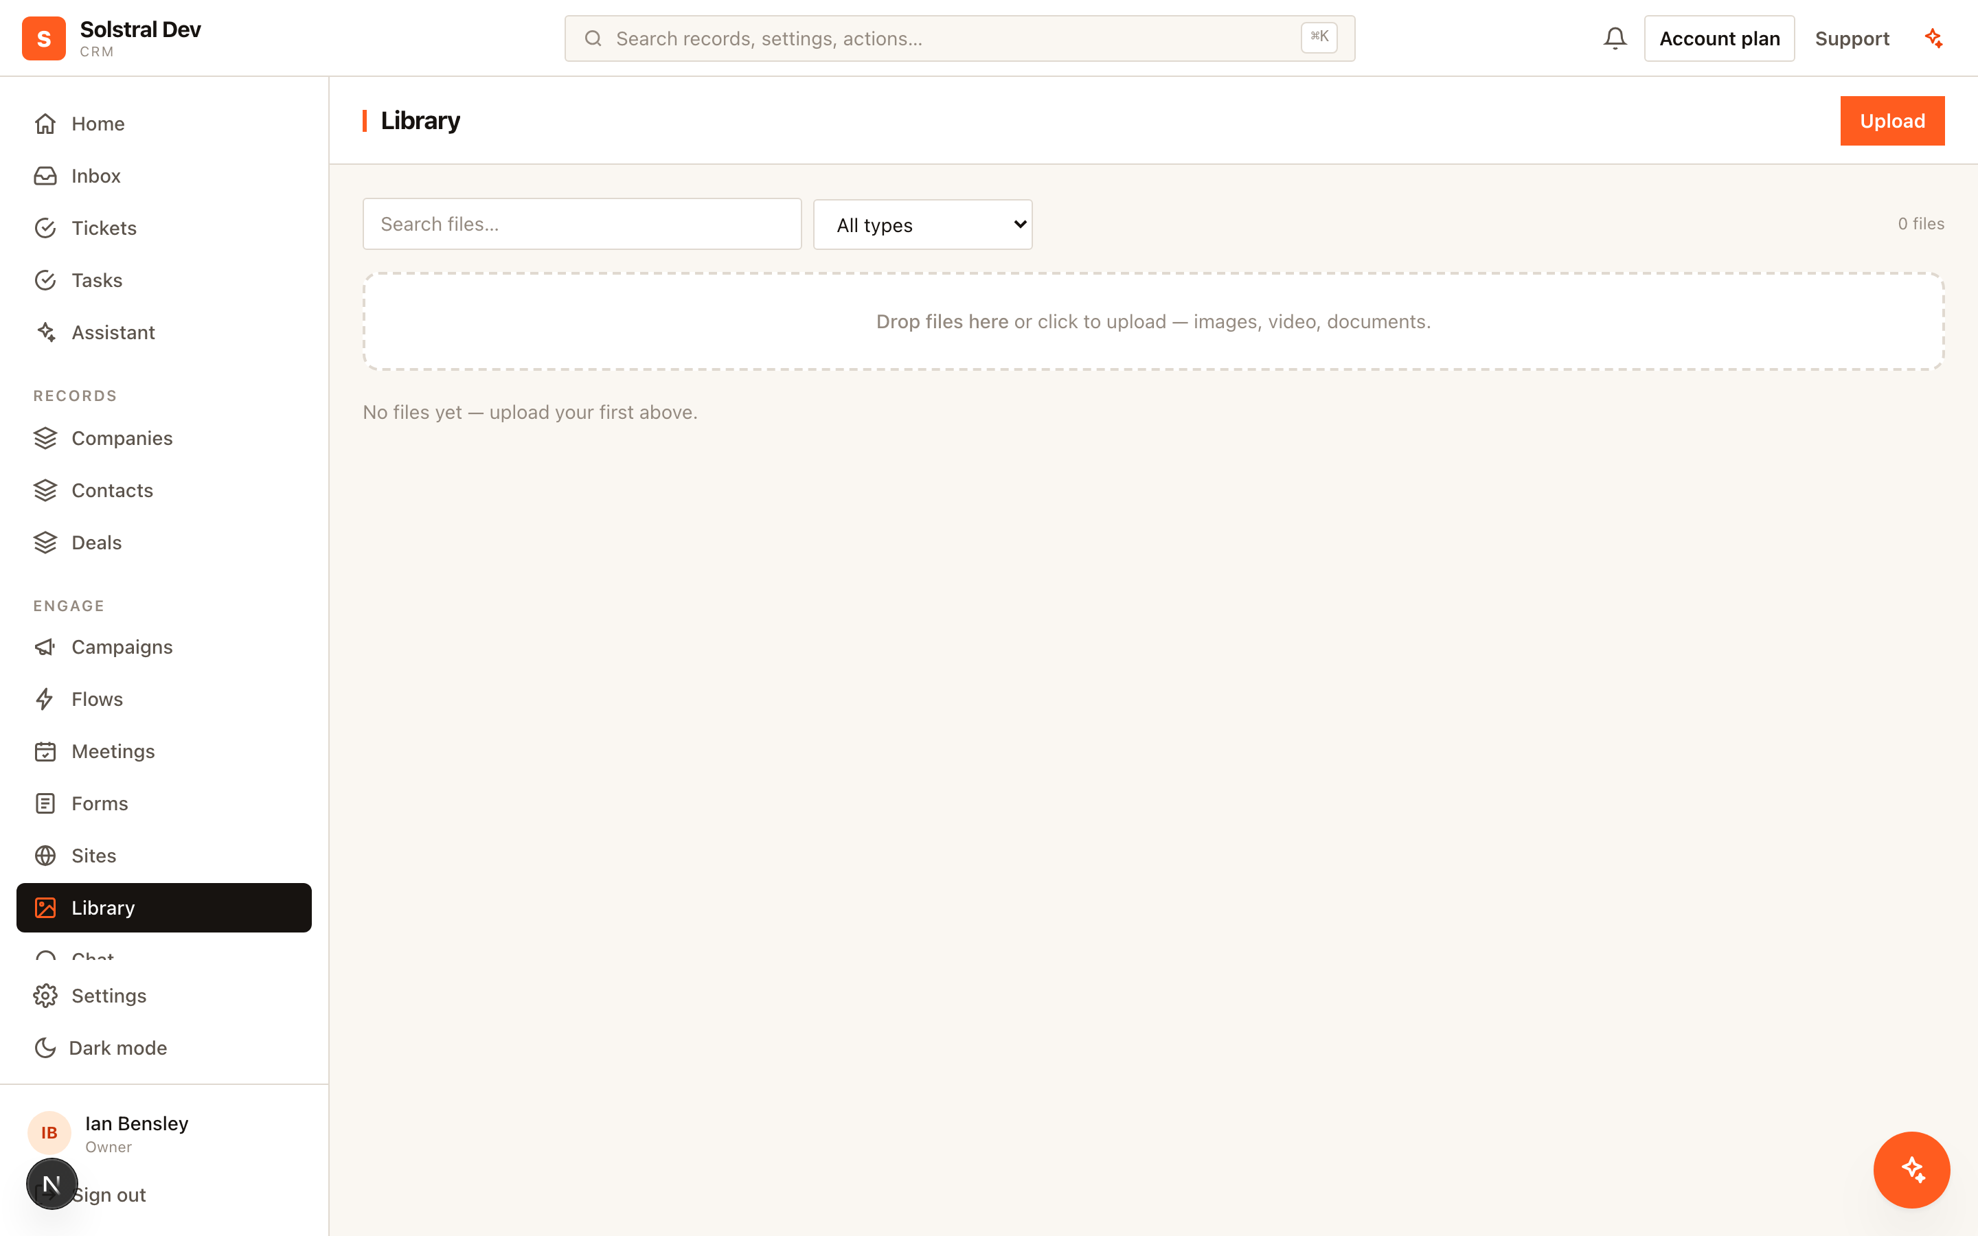Click the Inbox tray icon
Image resolution: width=1978 pixels, height=1236 pixels.
tap(46, 176)
